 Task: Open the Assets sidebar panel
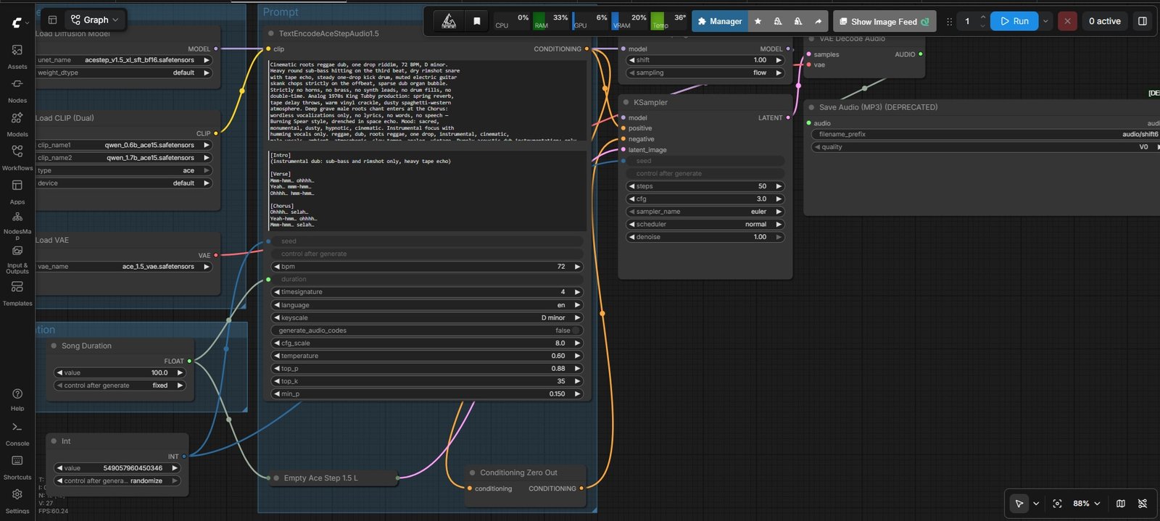(17, 57)
